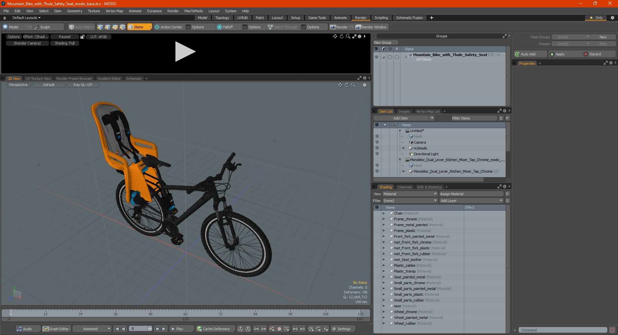Toggle visibility of Directional Light
The image size is (618, 335).
pyautogui.click(x=377, y=154)
